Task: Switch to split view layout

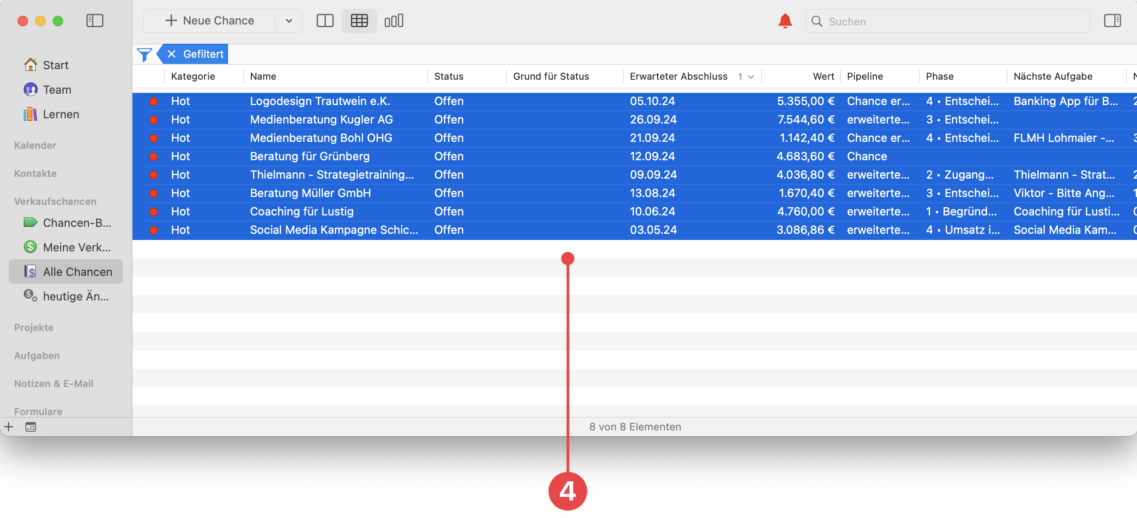Action: point(325,21)
